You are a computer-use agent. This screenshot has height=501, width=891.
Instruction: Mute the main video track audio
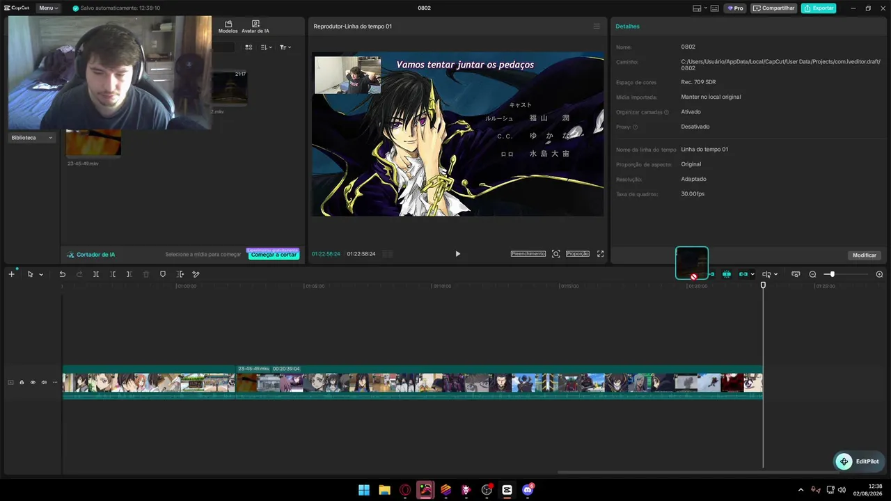pyautogui.click(x=44, y=382)
